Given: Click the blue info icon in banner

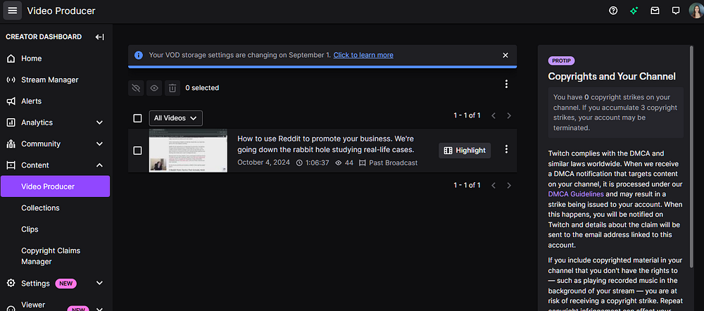Looking at the screenshot, I should pyautogui.click(x=139, y=55).
